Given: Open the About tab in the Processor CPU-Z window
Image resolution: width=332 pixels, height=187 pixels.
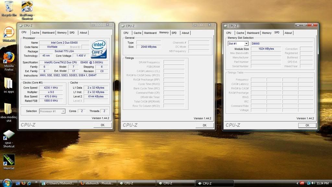Looking at the screenshot, I should (83, 33).
